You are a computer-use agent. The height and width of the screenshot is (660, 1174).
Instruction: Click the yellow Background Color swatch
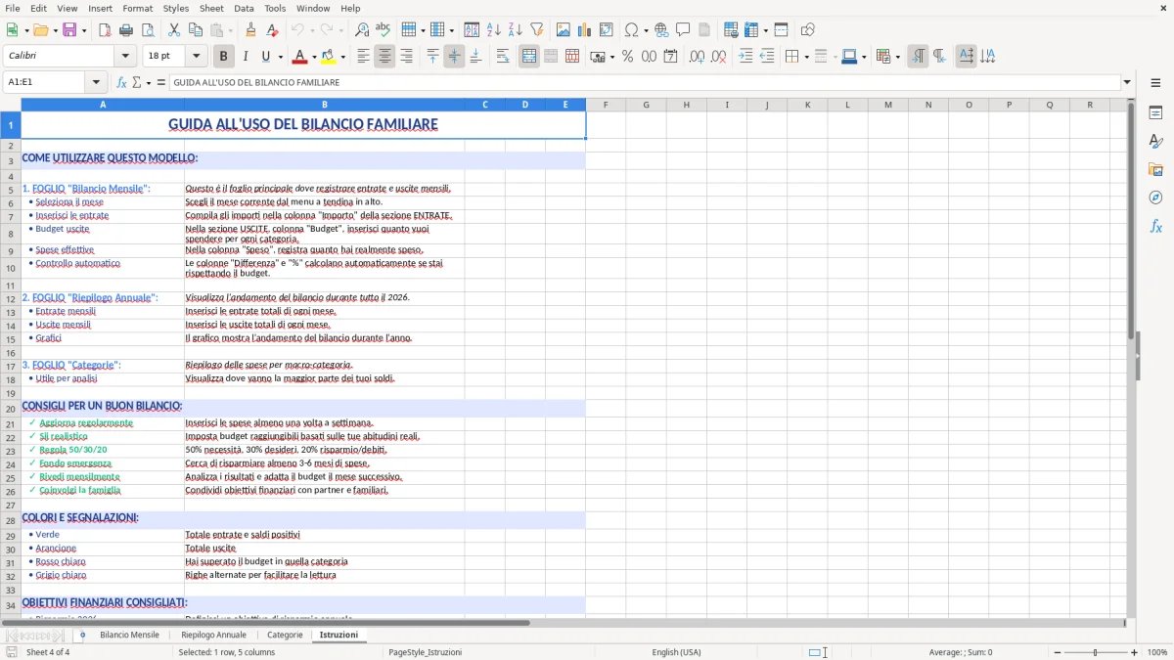329,57
